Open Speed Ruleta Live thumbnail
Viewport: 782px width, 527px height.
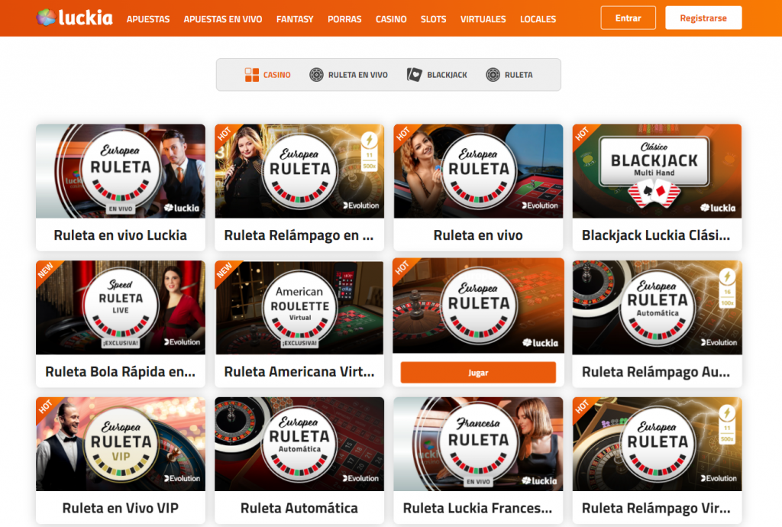coord(120,308)
